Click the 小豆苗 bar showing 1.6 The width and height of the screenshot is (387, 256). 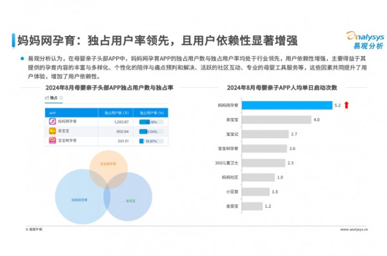point(255,192)
